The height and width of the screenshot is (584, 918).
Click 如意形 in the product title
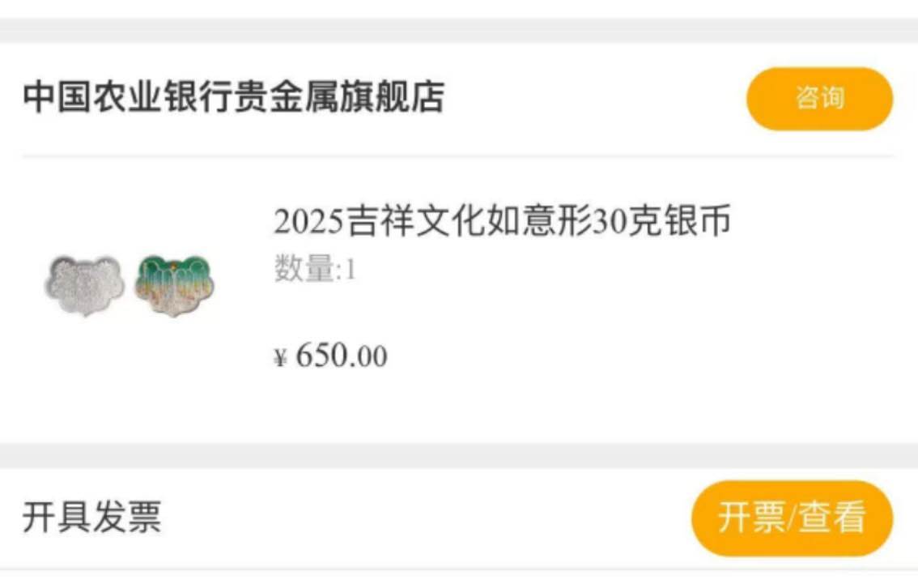point(538,221)
